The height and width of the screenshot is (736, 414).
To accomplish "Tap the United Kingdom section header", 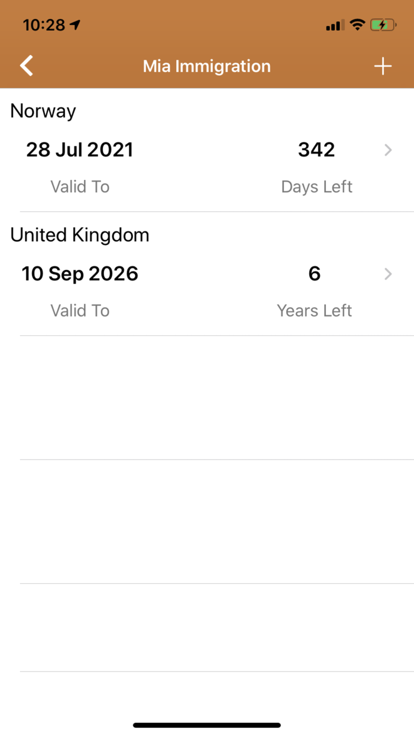I will click(x=80, y=235).
